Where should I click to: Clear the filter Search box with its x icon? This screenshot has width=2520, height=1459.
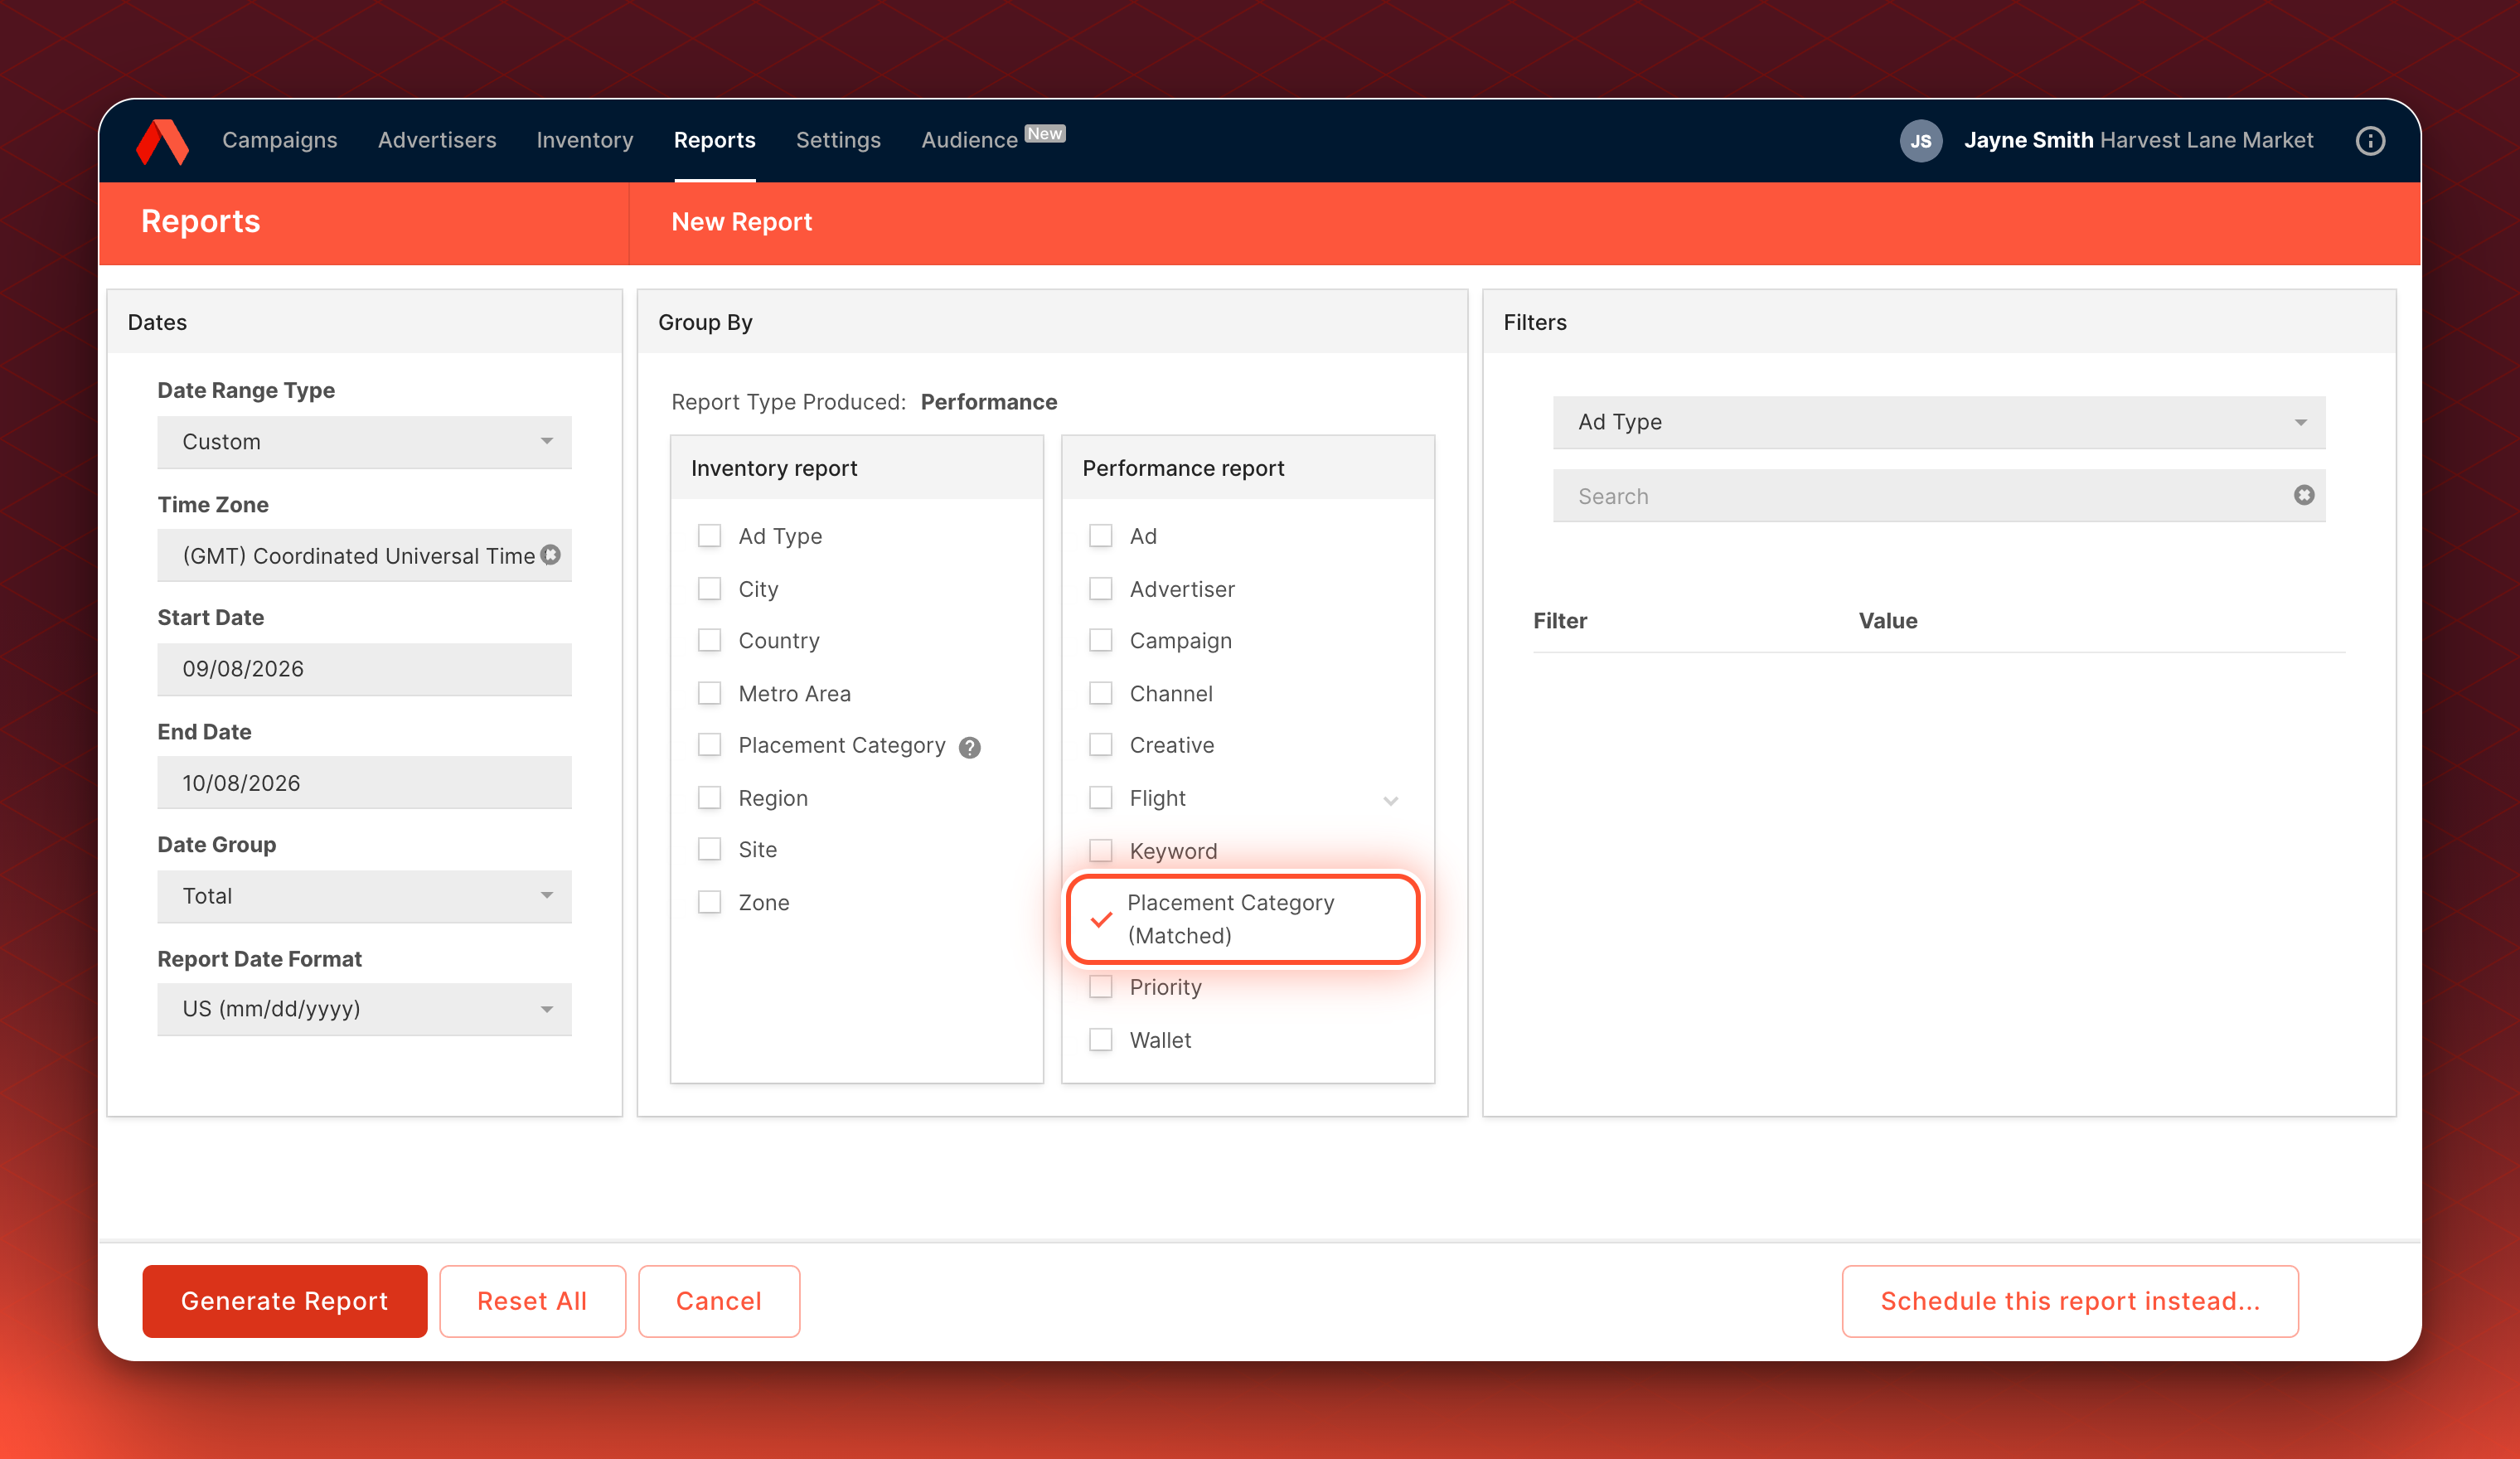click(x=2304, y=495)
